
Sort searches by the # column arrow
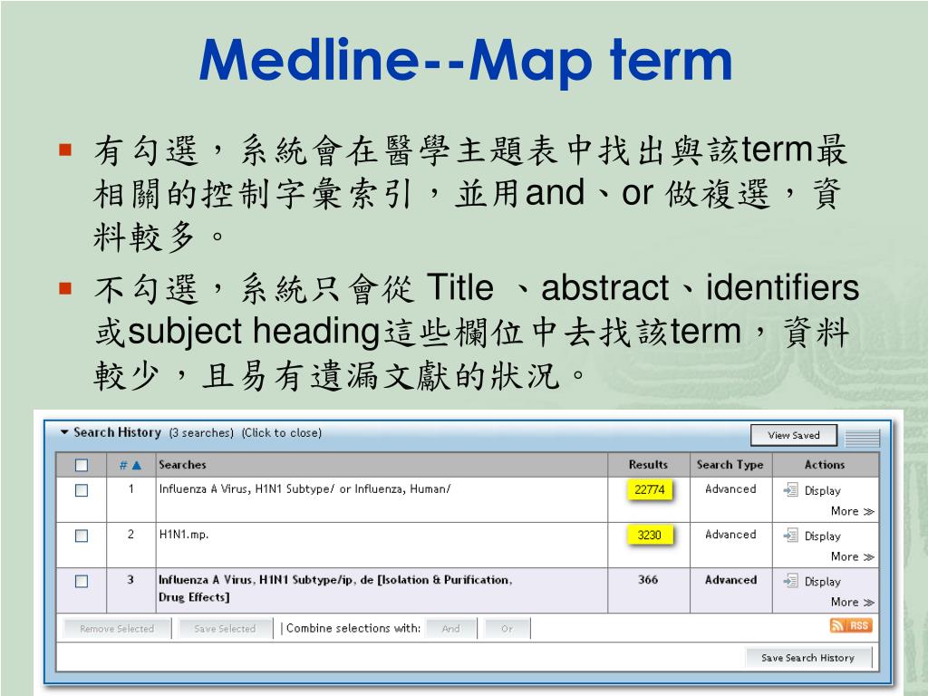click(137, 465)
